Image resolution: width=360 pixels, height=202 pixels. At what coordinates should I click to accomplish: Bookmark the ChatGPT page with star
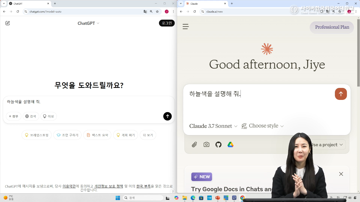[x=157, y=11]
